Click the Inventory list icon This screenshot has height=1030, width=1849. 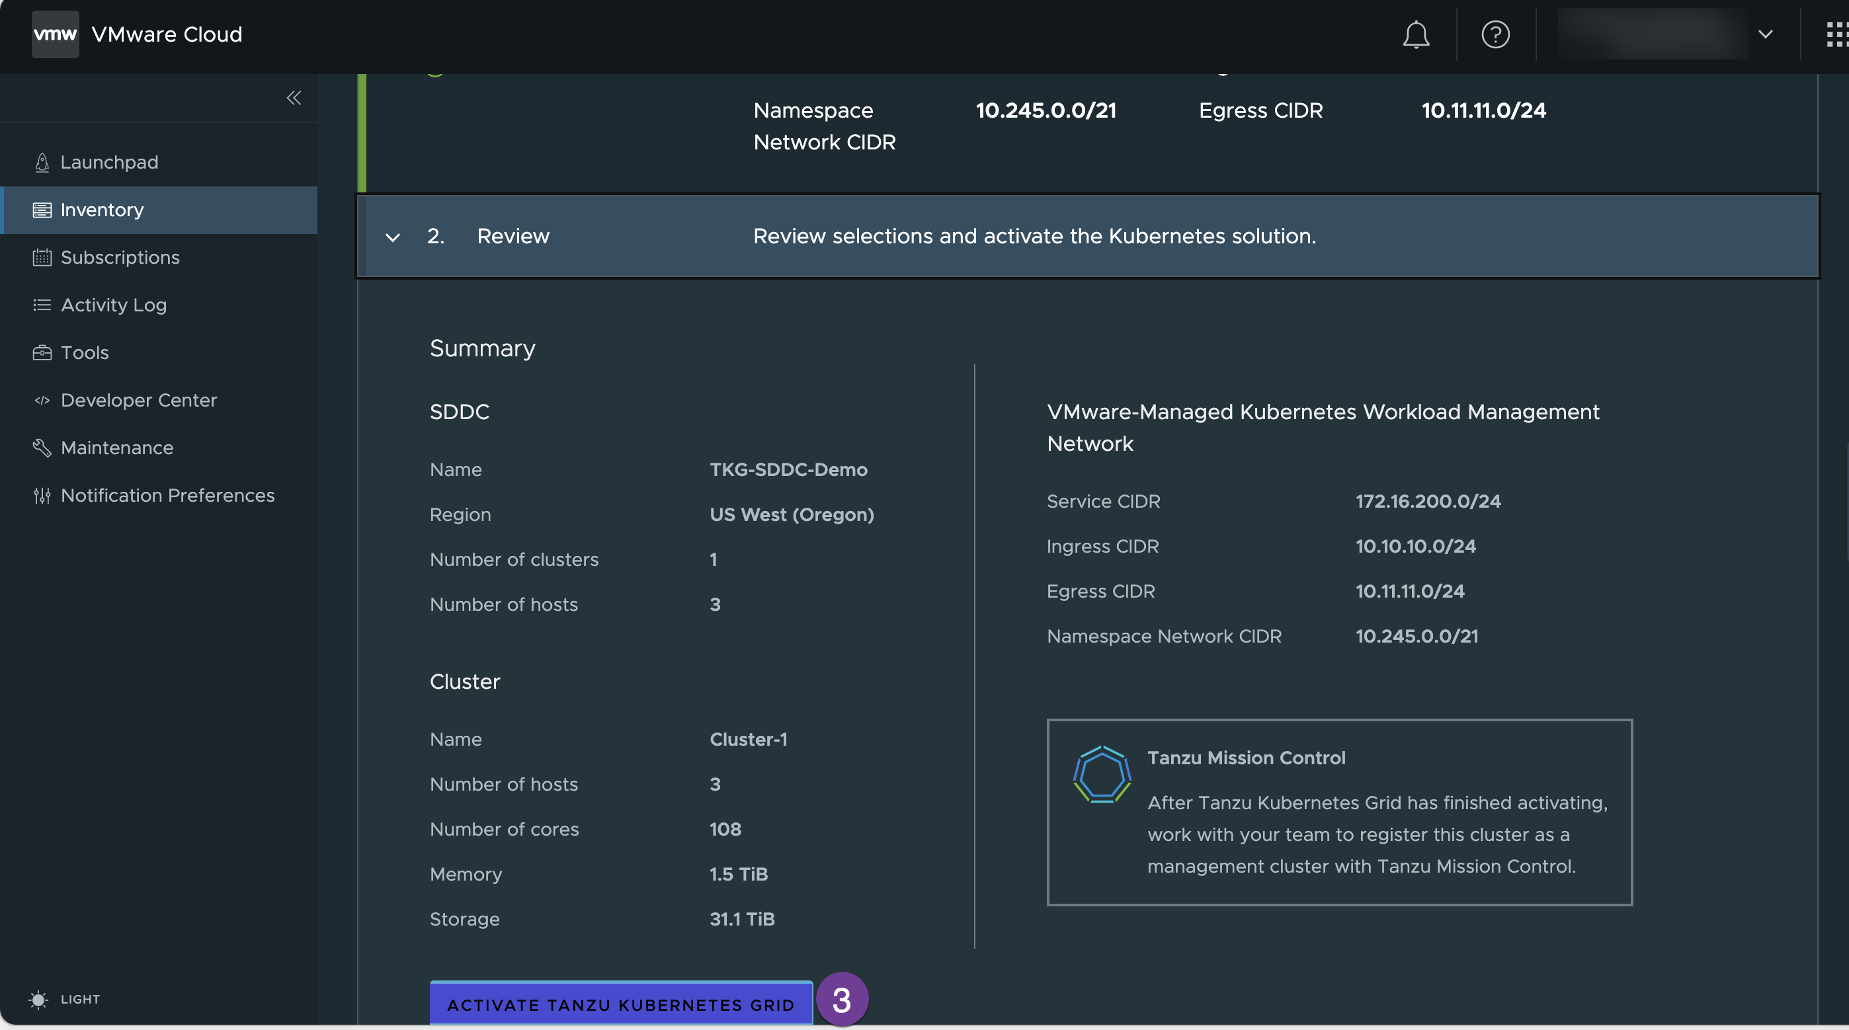[x=42, y=210]
